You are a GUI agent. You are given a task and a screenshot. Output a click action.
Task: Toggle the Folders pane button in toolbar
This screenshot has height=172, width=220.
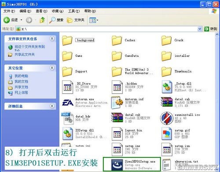click(76, 20)
